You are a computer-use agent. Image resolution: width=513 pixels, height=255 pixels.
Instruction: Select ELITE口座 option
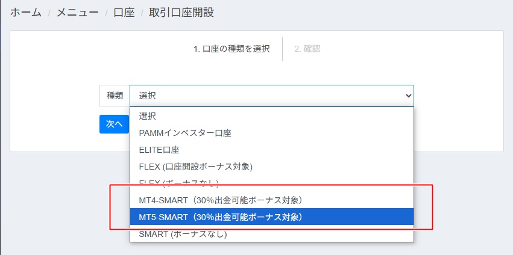(271, 150)
